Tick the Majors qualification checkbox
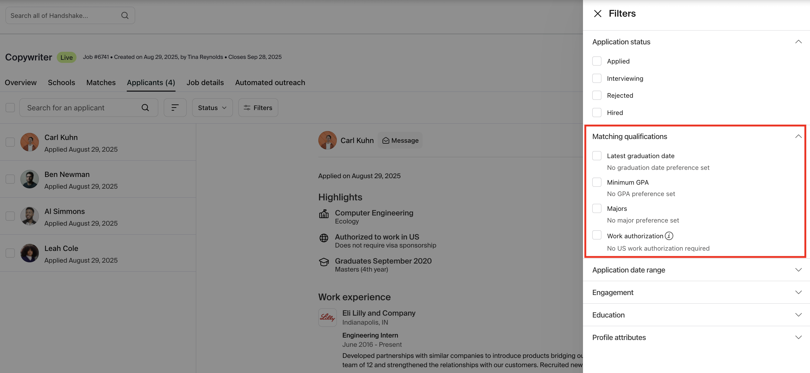This screenshot has height=373, width=810. tap(597, 208)
